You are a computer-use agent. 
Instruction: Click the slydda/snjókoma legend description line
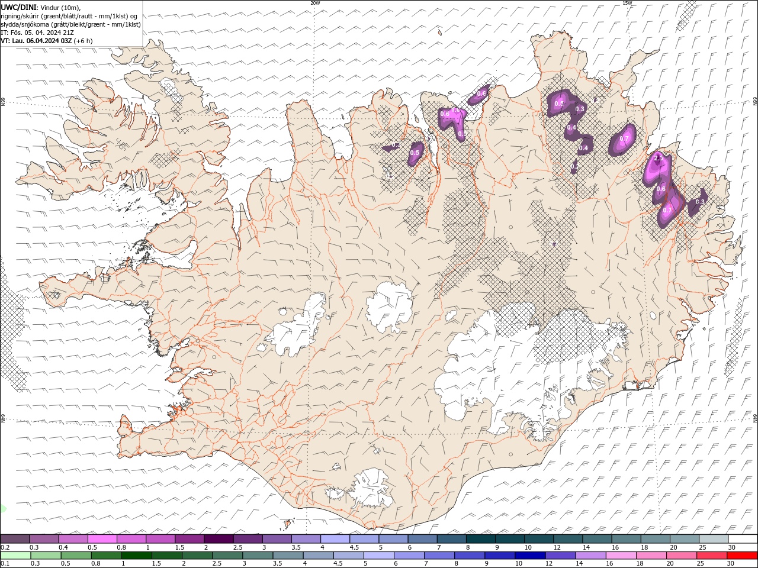pyautogui.click(x=70, y=24)
